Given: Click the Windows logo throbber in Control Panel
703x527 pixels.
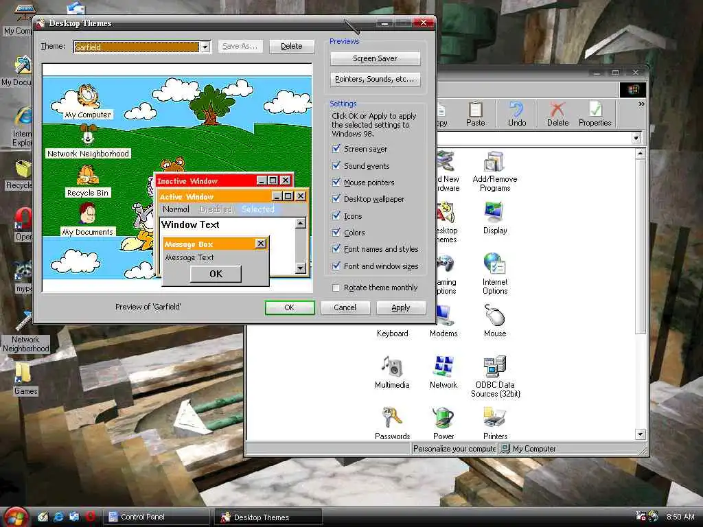Looking at the screenshot, I should tap(632, 90).
